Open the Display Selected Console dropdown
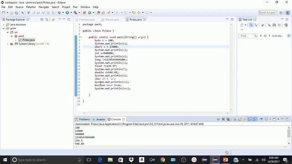 (270, 119)
